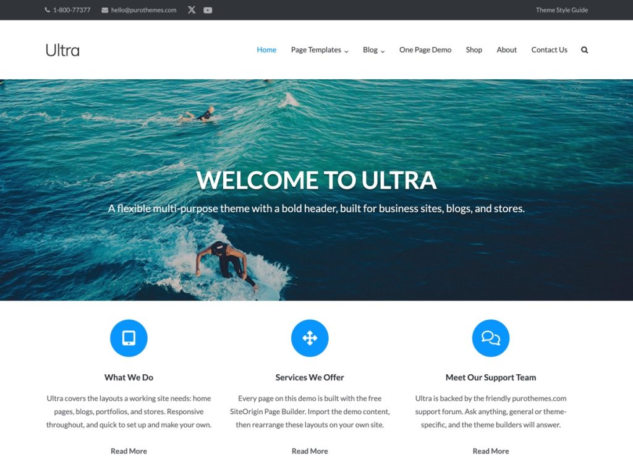Image resolution: width=633 pixels, height=475 pixels.
Task: Open the Theme Style Guide link
Action: [561, 10]
